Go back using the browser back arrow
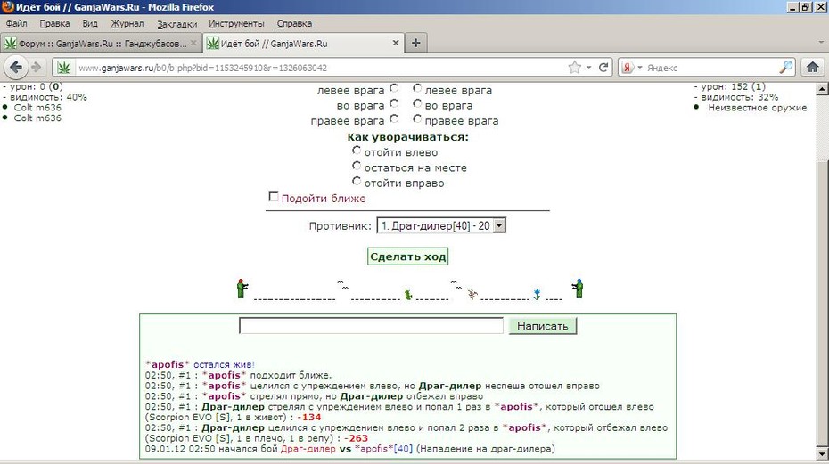 [16, 68]
